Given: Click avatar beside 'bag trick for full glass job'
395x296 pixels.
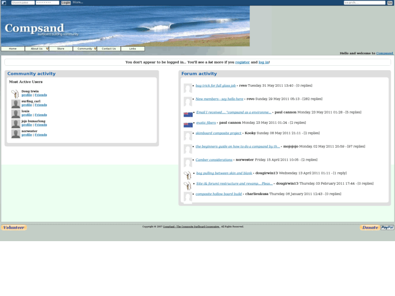Looking at the screenshot, I should point(187,88).
